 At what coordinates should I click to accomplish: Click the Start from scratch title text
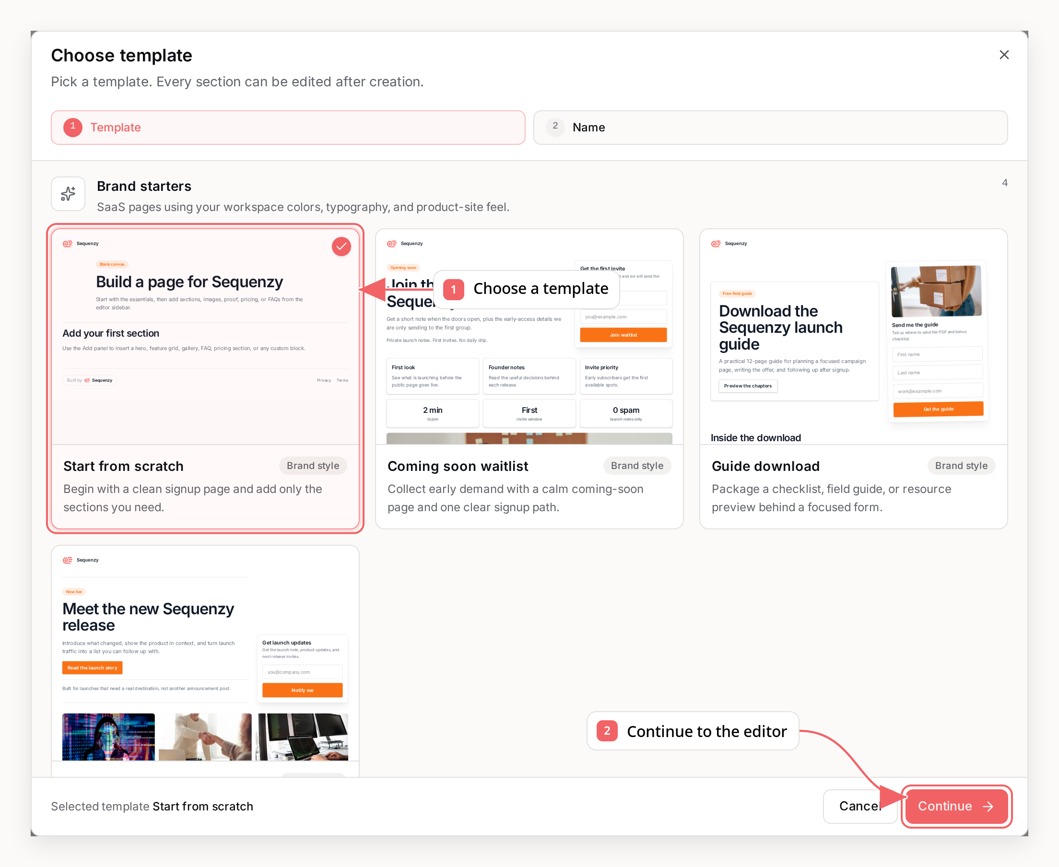(123, 466)
